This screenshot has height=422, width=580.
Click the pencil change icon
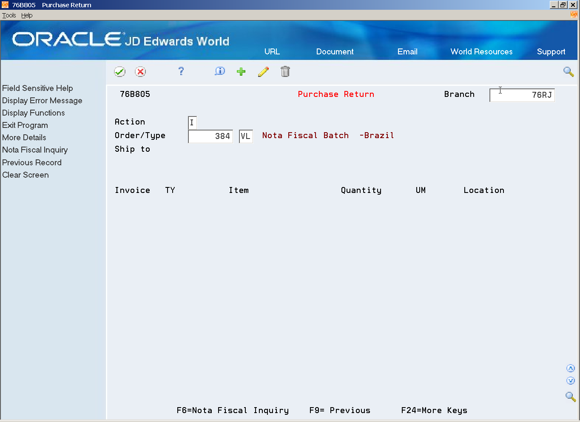pyautogui.click(x=263, y=72)
